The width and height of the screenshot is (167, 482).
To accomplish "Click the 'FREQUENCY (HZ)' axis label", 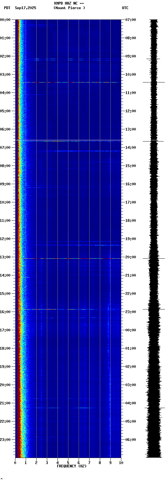I will (72, 466).
